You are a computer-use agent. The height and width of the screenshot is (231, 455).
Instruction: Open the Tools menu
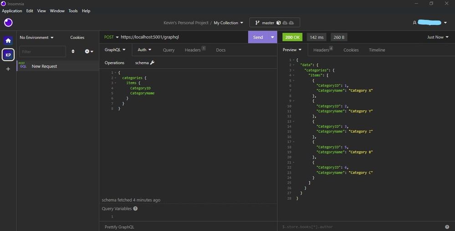pos(73,11)
